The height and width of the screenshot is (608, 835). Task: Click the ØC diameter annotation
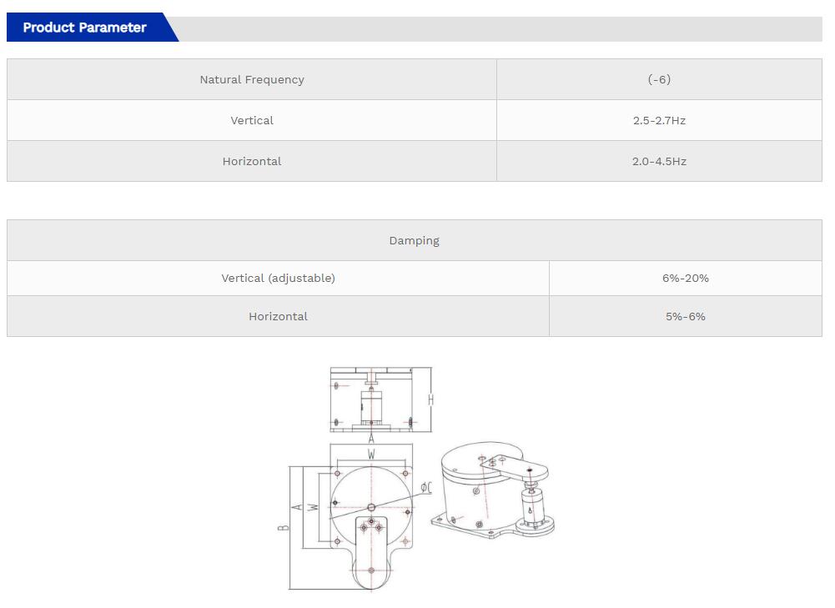coord(425,488)
